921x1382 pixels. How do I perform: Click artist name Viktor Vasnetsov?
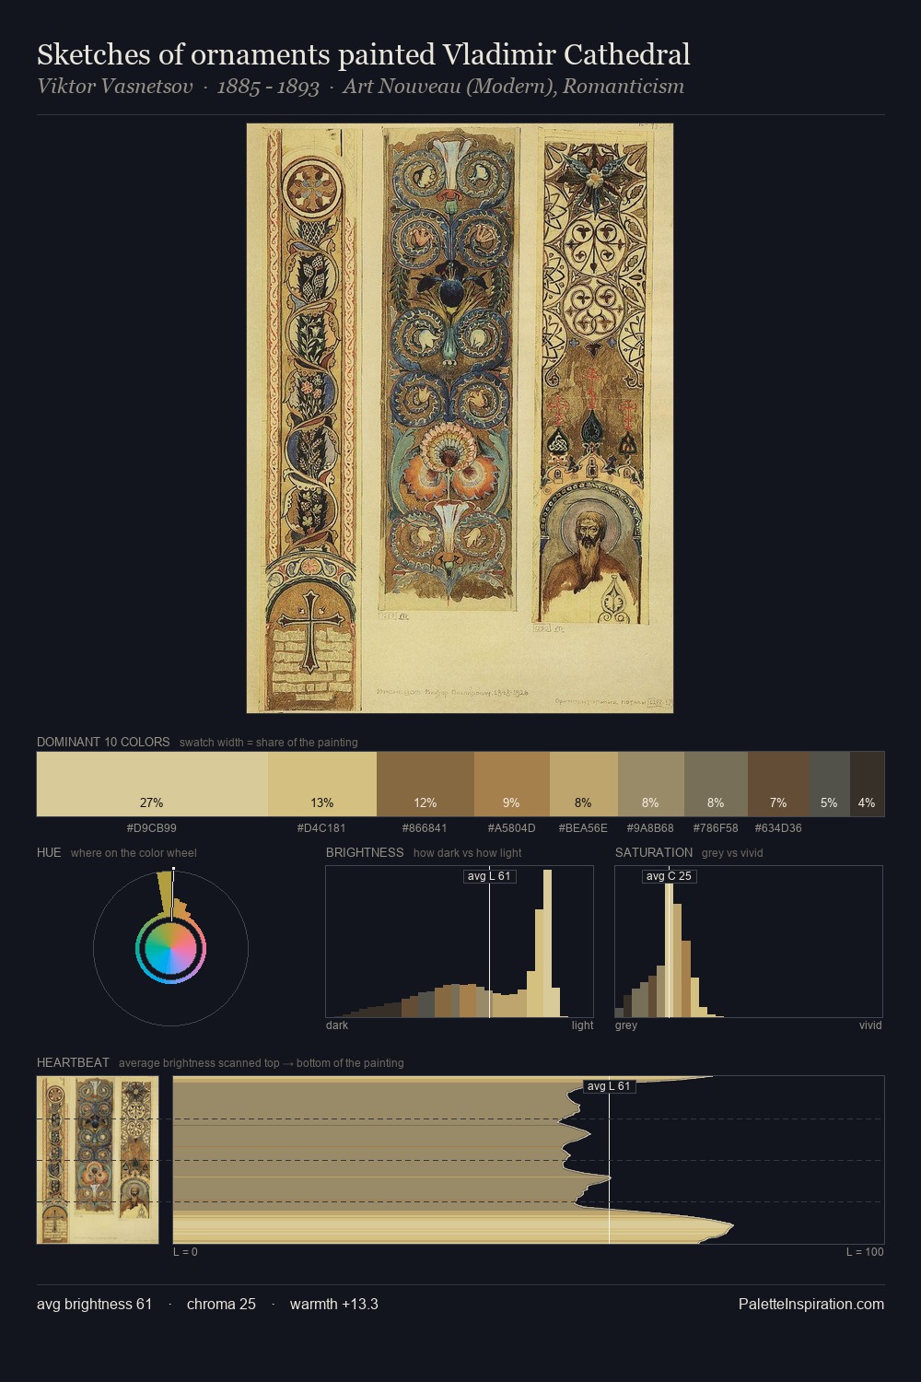(115, 87)
